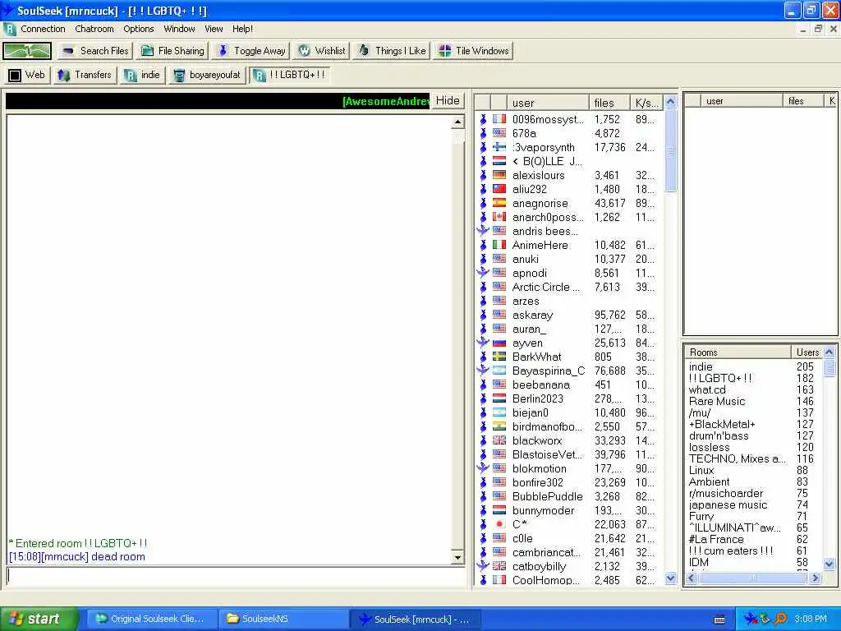Join the Rare Music room

point(716,401)
